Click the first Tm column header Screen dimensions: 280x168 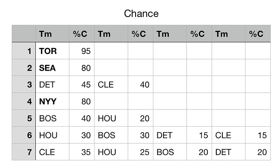click(x=52, y=34)
